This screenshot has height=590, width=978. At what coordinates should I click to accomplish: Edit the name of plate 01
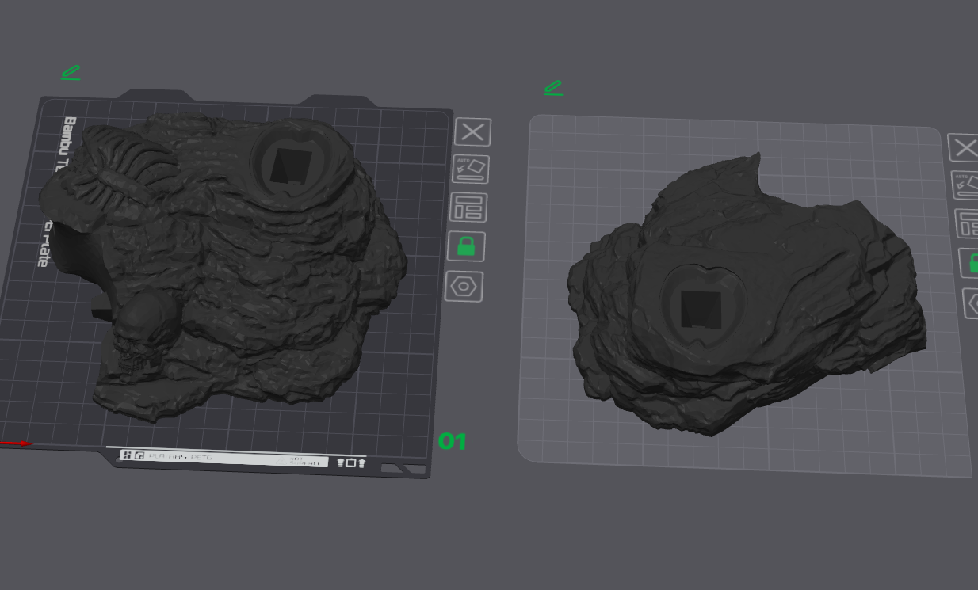point(71,73)
